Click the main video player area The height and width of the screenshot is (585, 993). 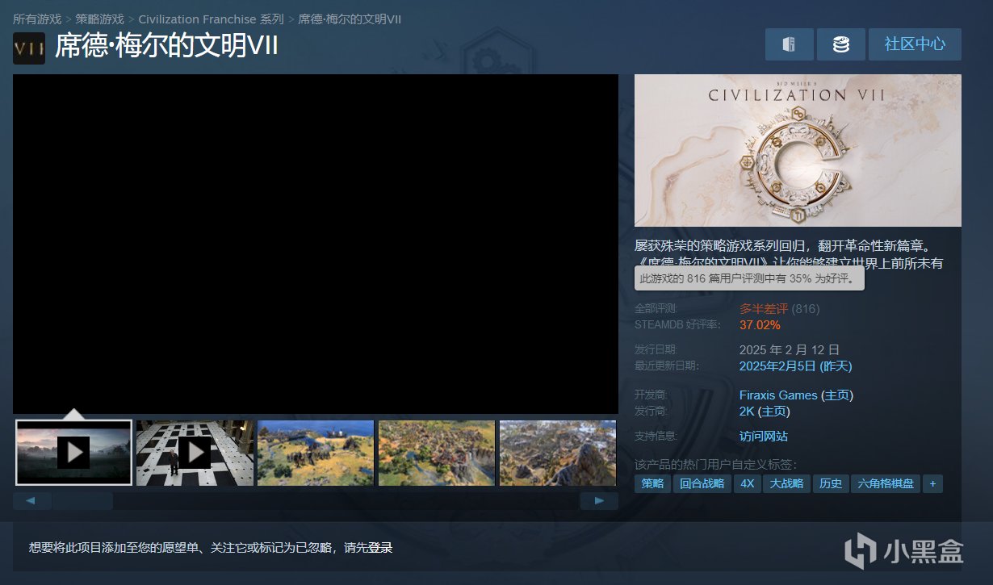click(x=316, y=244)
